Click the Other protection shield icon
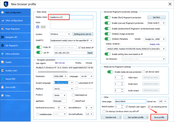 pos(3,54)
